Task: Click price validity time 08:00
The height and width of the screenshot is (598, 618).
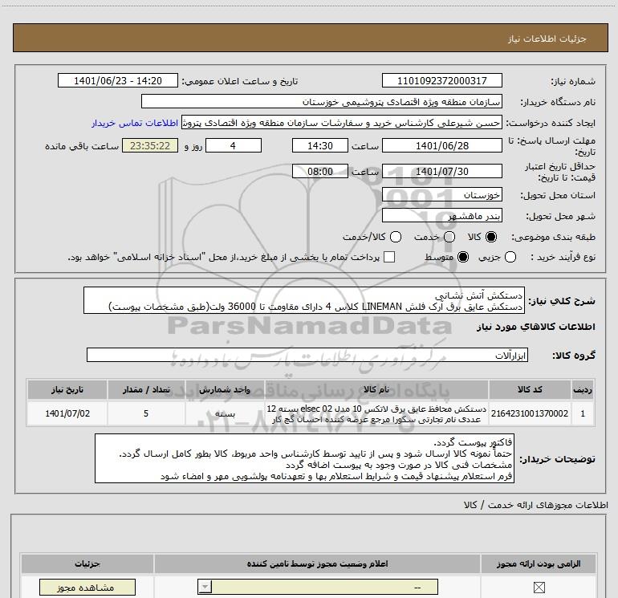Action: point(320,172)
